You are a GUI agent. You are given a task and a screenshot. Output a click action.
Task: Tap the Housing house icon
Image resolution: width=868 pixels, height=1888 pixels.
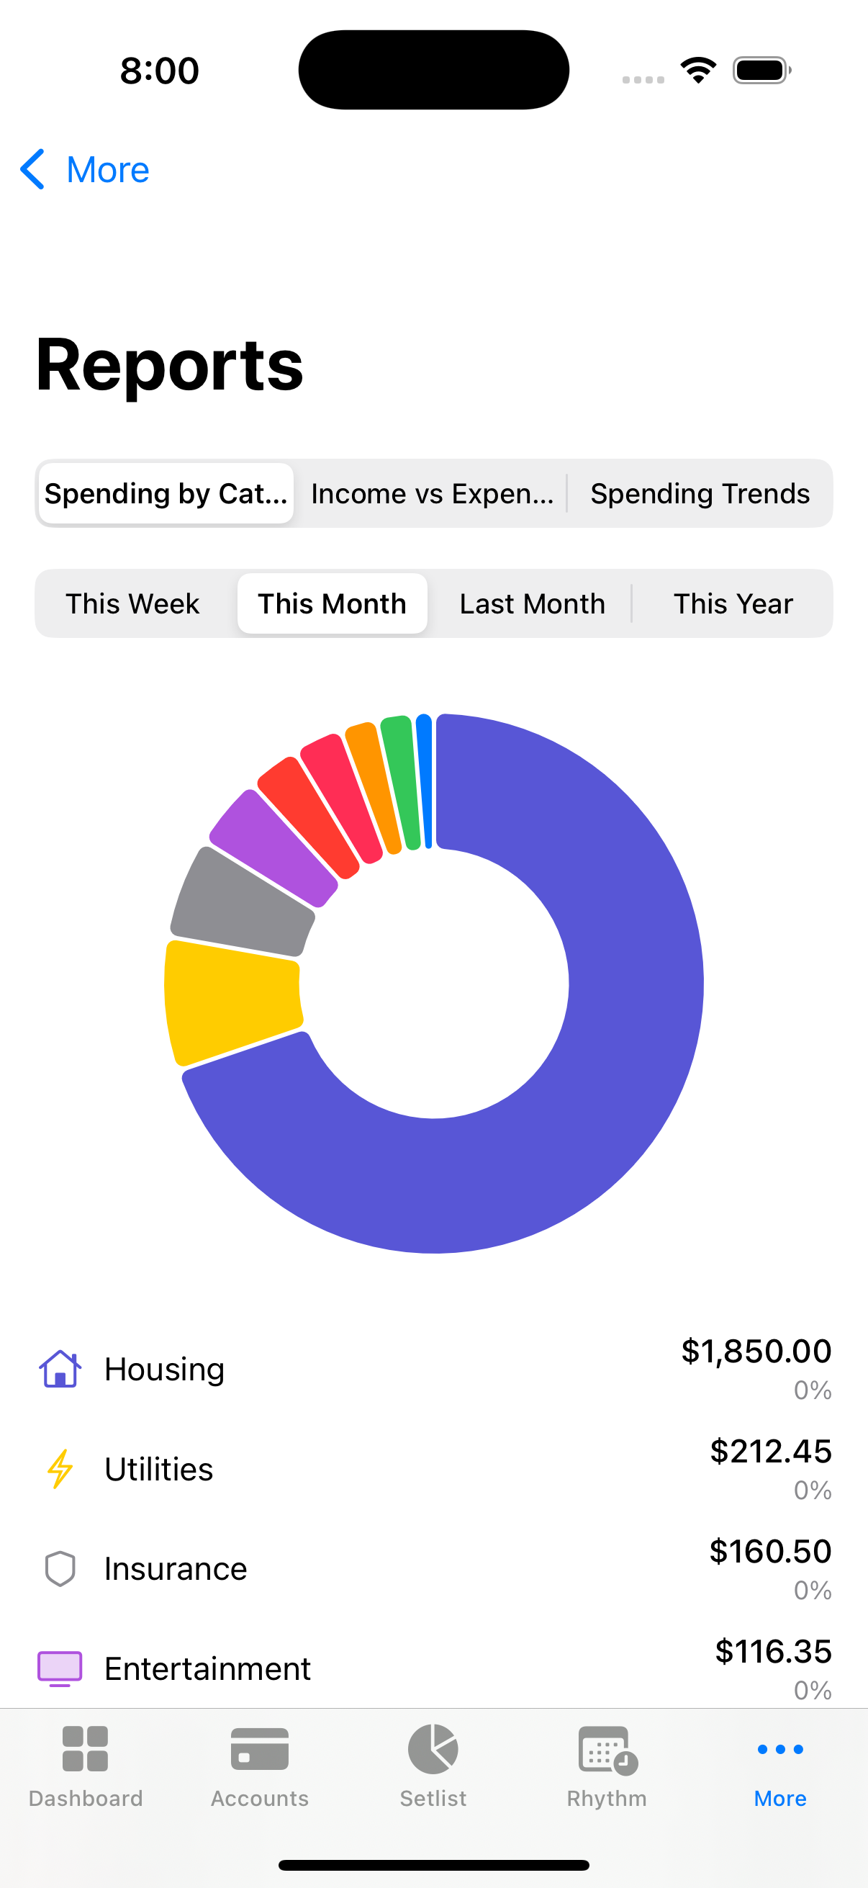(60, 1369)
